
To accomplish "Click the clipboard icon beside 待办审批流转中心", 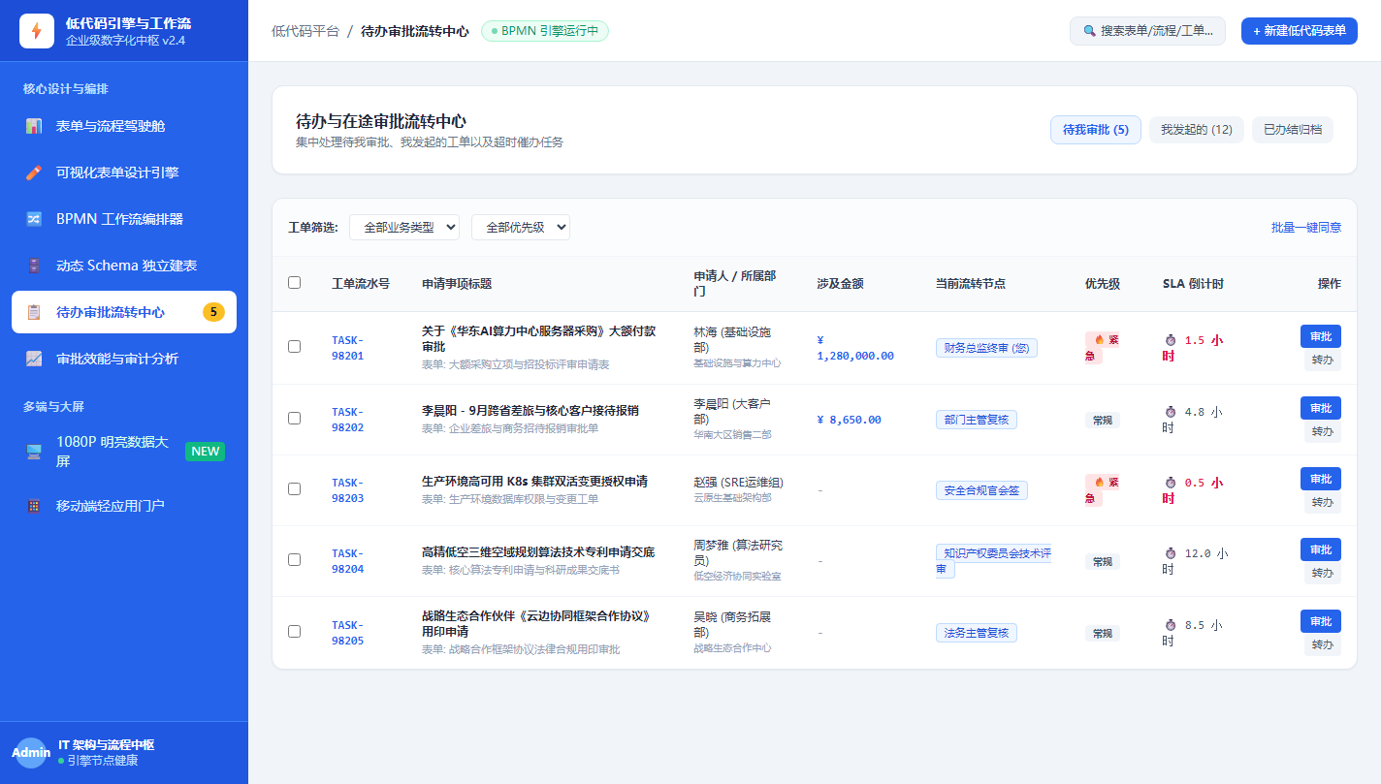I will 34,312.
